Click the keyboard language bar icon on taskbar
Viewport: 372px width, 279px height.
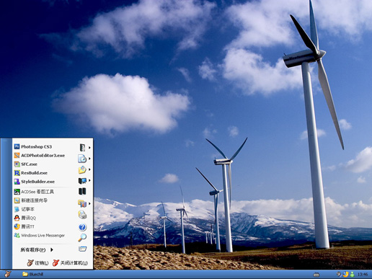point(316,275)
